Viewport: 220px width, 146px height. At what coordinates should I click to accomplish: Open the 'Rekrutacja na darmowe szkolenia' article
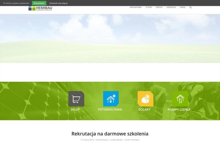110,134
